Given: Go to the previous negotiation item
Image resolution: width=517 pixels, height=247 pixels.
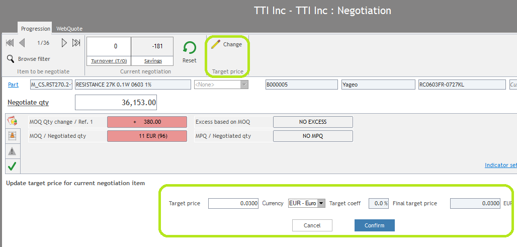Looking at the screenshot, I should tap(22, 43).
